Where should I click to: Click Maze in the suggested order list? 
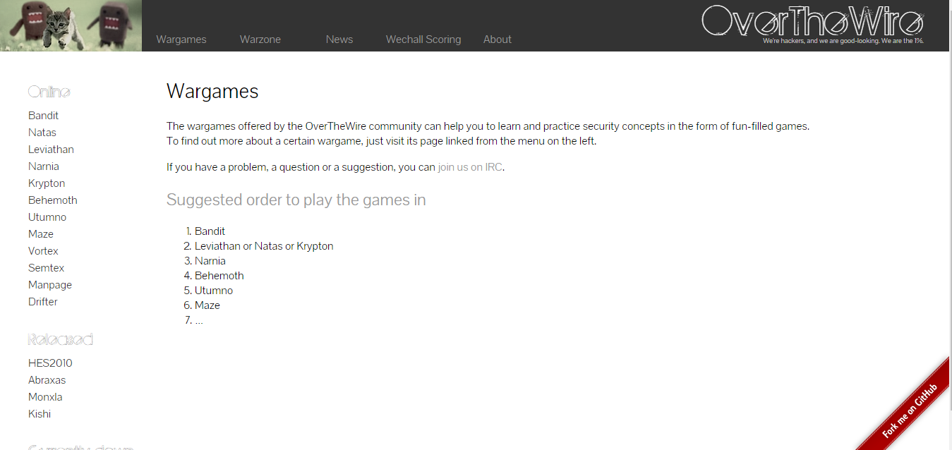pos(207,305)
